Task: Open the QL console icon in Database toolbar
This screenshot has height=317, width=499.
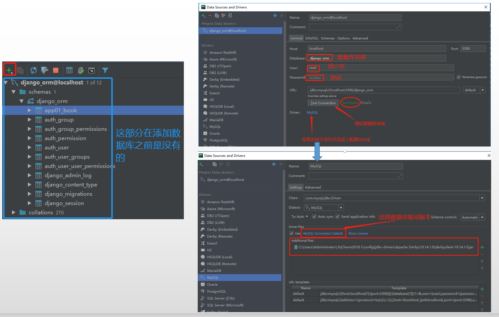Action: coord(92,70)
